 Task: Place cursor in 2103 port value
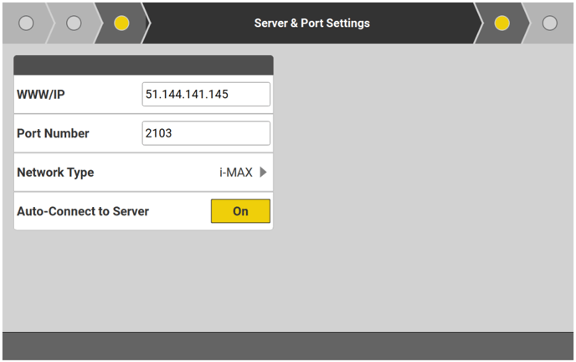tap(158, 133)
